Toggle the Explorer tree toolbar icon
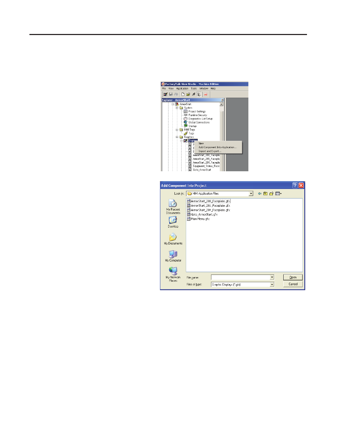This screenshot has height=437, width=337. pos(199,94)
